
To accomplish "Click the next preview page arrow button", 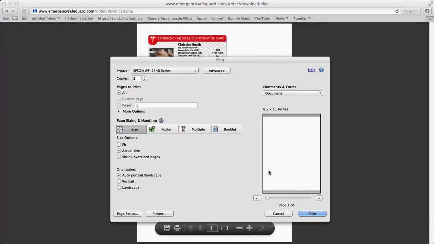I will pos(319,198).
